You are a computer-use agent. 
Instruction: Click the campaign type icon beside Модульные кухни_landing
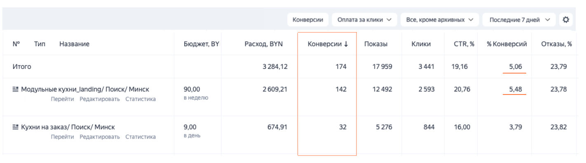[x=16, y=89]
